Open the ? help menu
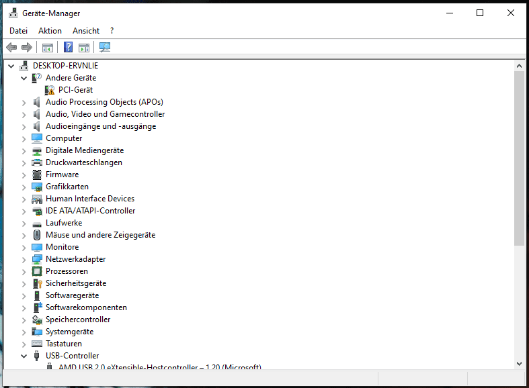The height and width of the screenshot is (388, 529). [112, 31]
